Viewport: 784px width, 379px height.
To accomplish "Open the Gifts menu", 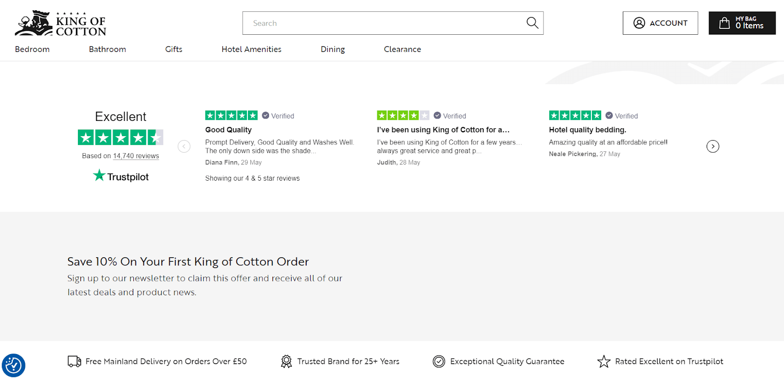I will coord(173,49).
